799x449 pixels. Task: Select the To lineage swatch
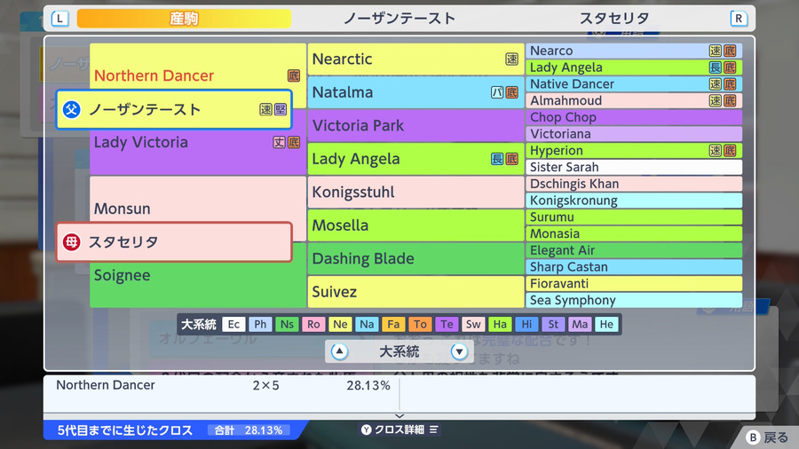pos(420,324)
